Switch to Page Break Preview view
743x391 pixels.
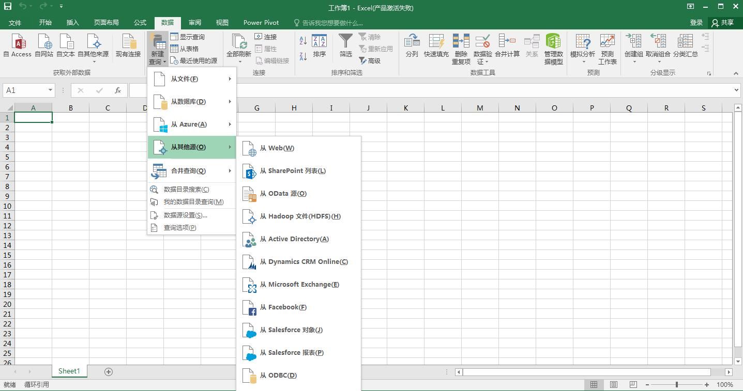[633, 385]
